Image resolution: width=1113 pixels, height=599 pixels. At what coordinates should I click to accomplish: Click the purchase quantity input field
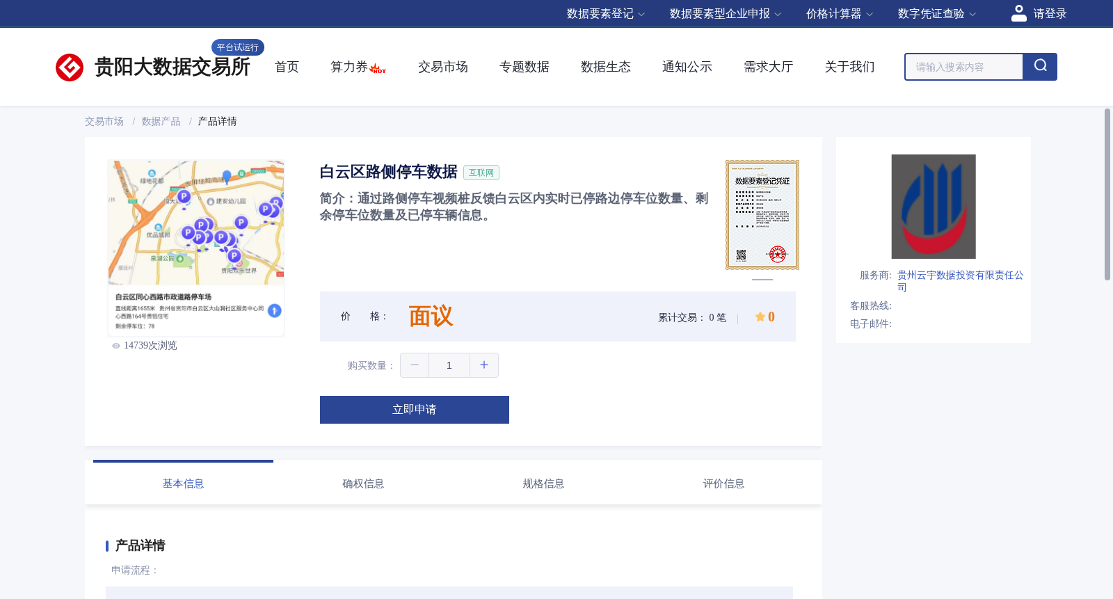click(449, 365)
